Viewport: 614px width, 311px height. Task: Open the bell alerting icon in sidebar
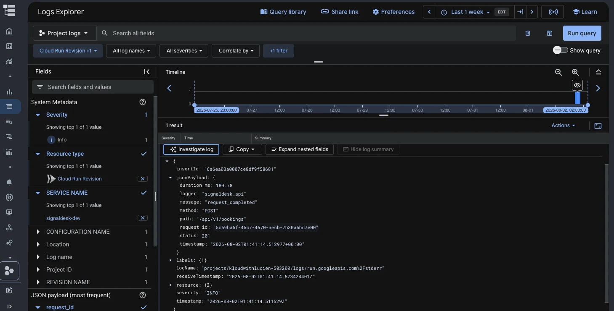click(9, 182)
